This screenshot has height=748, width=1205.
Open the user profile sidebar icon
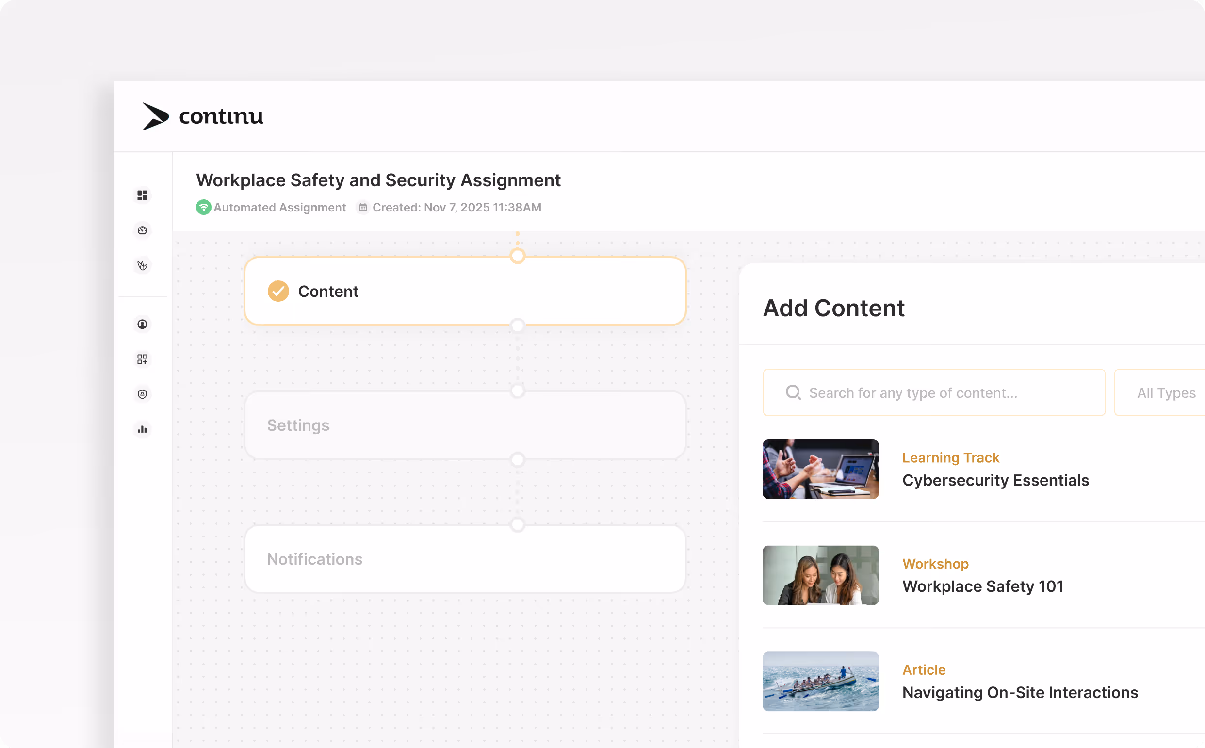click(143, 325)
